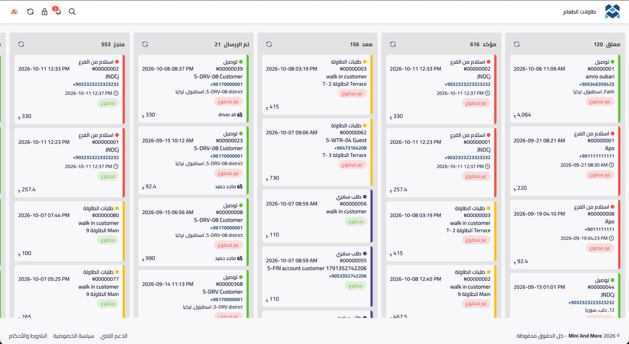Refresh the معد column

[269, 44]
